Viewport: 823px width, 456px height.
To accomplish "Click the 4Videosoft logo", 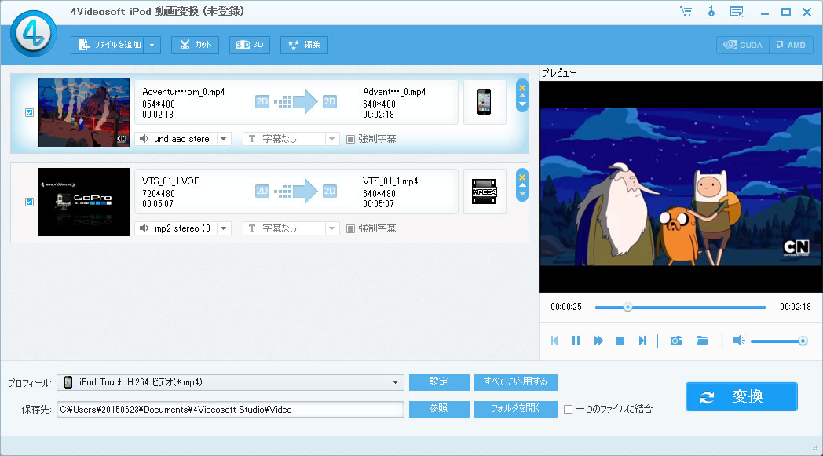I will coord(33,33).
